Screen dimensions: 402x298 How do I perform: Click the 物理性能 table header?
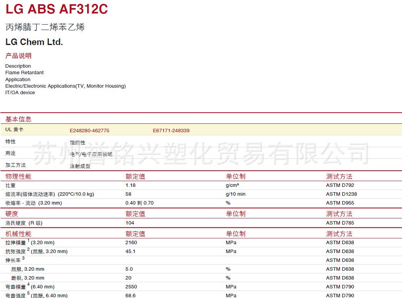(x=19, y=176)
